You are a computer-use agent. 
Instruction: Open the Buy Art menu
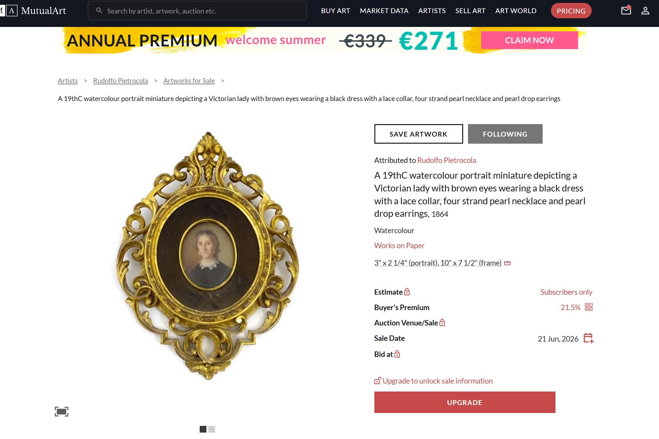[336, 11]
